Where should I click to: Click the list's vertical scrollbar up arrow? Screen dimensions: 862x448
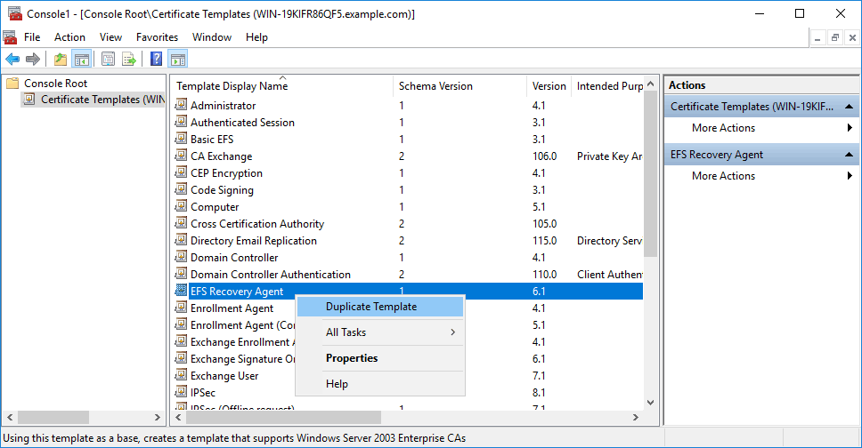pyautogui.click(x=650, y=84)
